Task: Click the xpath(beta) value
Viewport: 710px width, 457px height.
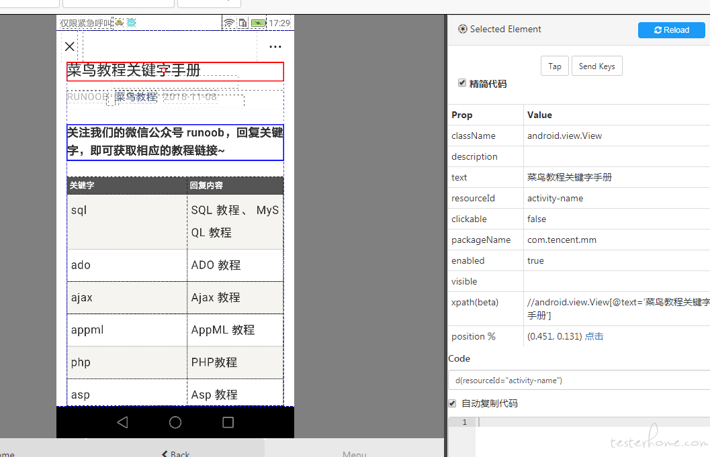Action: coord(618,309)
